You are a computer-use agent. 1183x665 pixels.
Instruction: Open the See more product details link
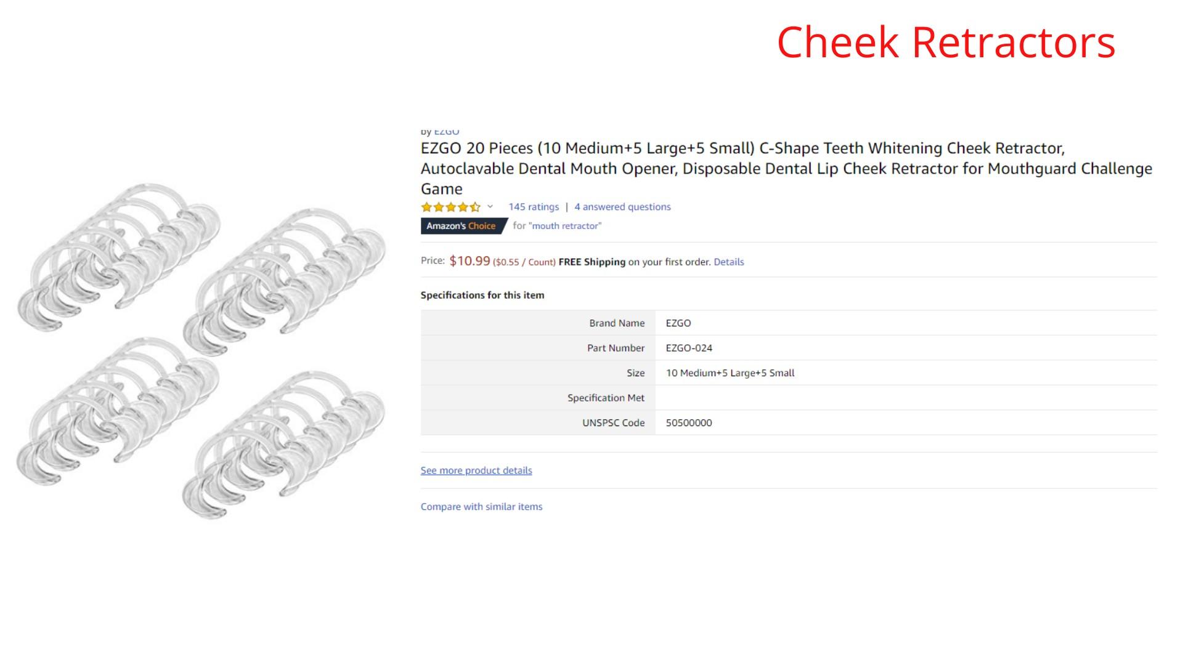pyautogui.click(x=476, y=470)
